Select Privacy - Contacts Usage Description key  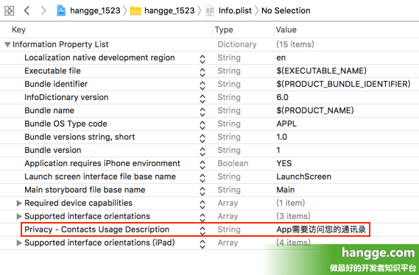[x=96, y=229]
